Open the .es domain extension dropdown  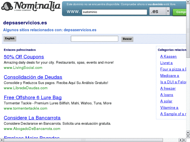pos(160,11)
